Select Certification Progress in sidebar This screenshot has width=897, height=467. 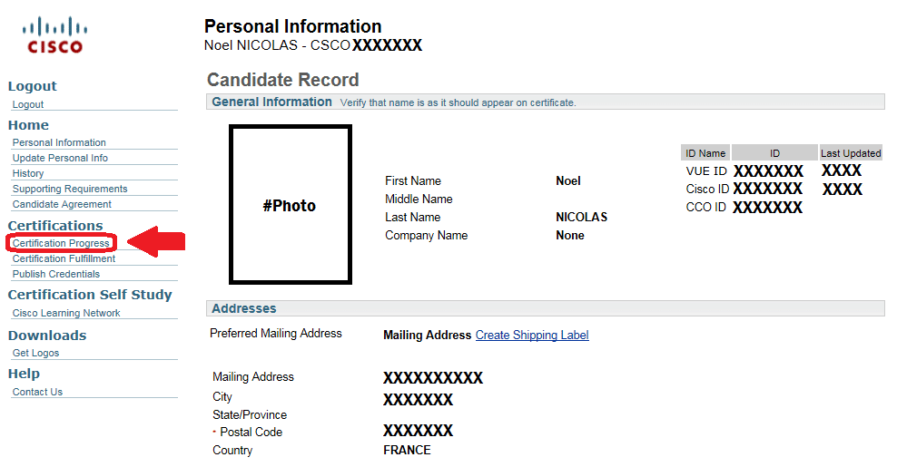tap(61, 243)
